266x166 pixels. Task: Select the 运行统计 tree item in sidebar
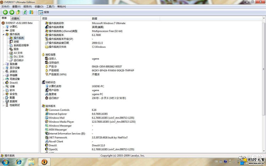tap(19, 60)
